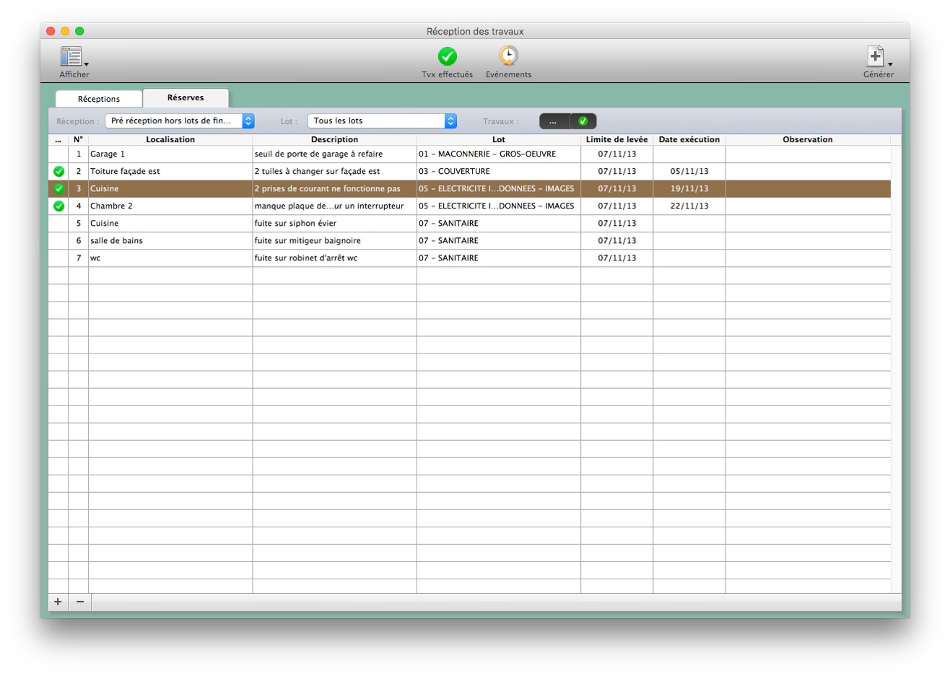Click the Tvx effectués green checkmark icon
950x676 pixels.
pos(447,56)
